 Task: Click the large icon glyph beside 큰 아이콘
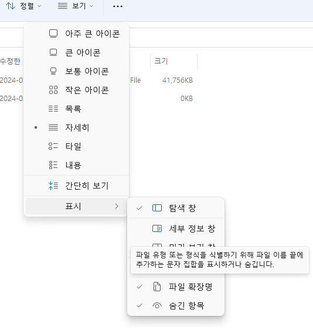(53, 52)
